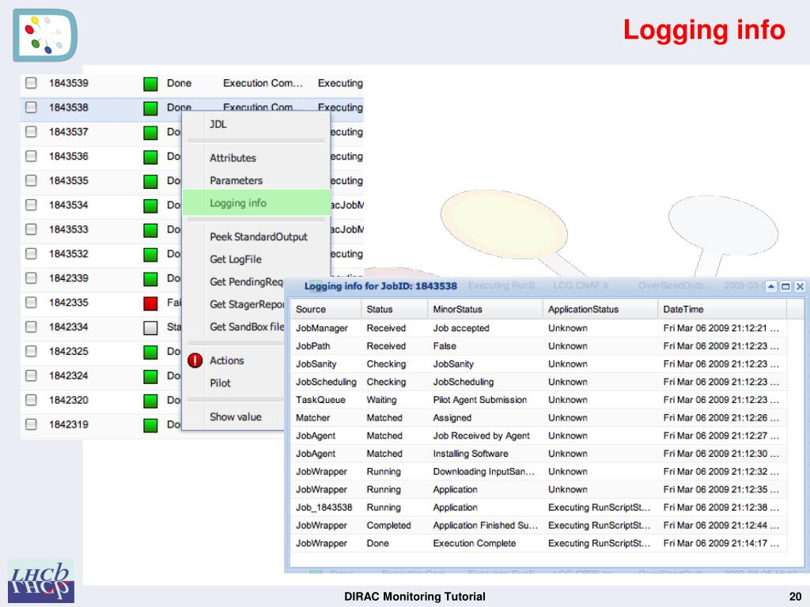This screenshot has height=607, width=810.
Task: Click green status icon of job 1842325
Action: click(x=150, y=352)
